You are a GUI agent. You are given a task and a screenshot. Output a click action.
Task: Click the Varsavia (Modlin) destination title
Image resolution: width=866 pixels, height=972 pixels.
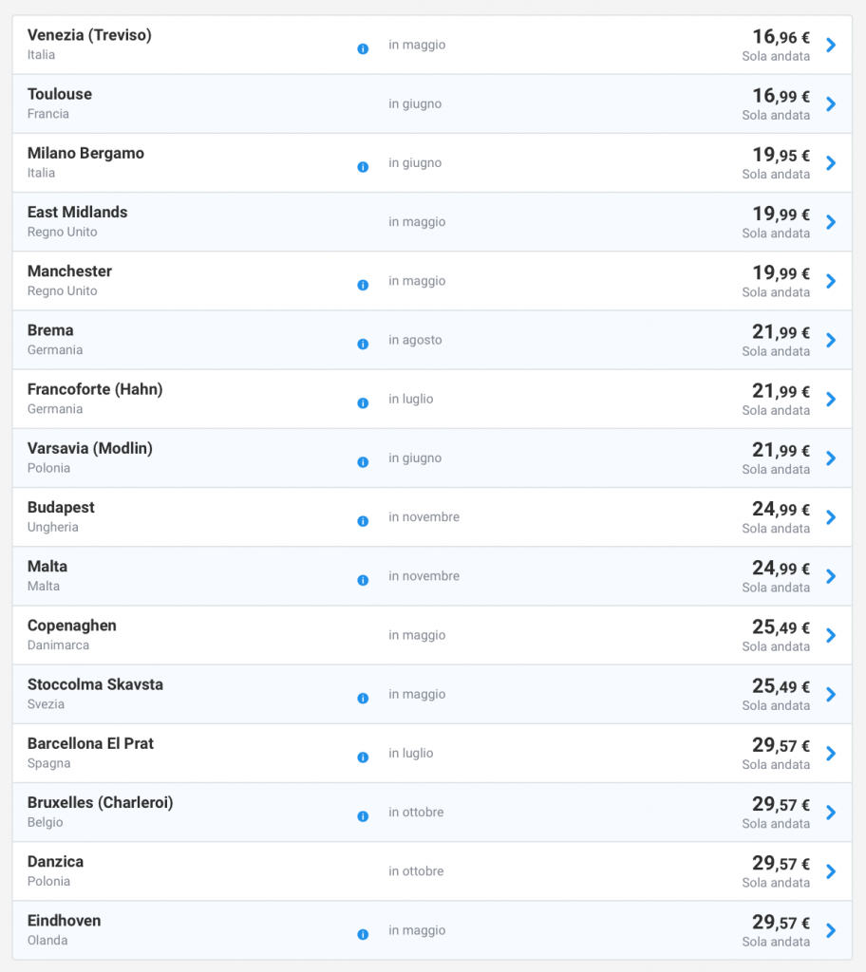[x=90, y=448]
